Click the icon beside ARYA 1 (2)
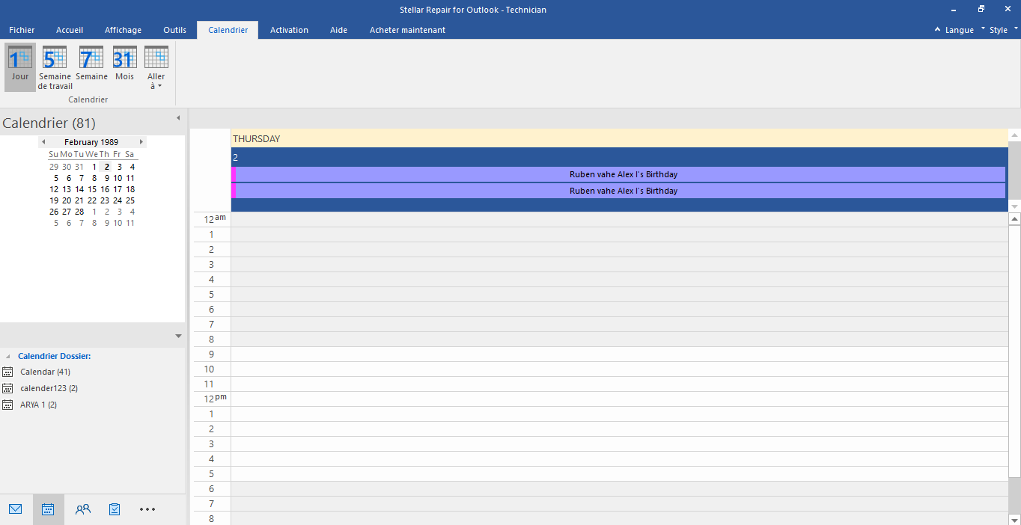 point(7,405)
